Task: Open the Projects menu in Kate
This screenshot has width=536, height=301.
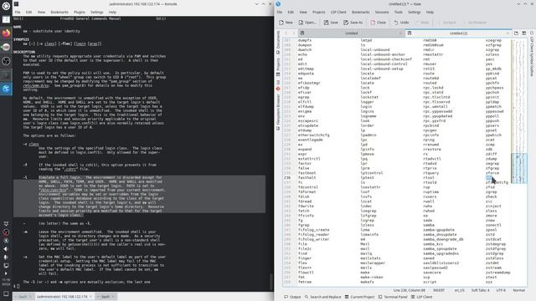Action: [x=318, y=12]
